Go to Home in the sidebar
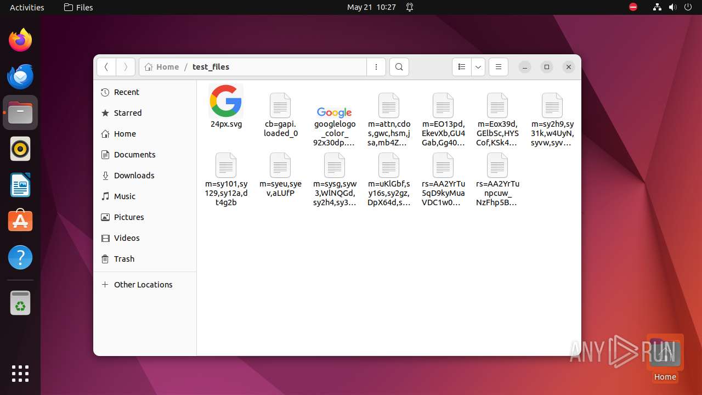Image resolution: width=702 pixels, height=395 pixels. click(145, 134)
